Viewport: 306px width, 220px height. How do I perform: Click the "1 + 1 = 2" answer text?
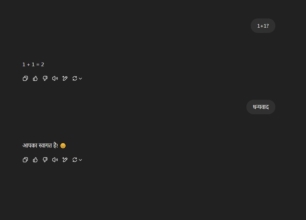tap(33, 65)
